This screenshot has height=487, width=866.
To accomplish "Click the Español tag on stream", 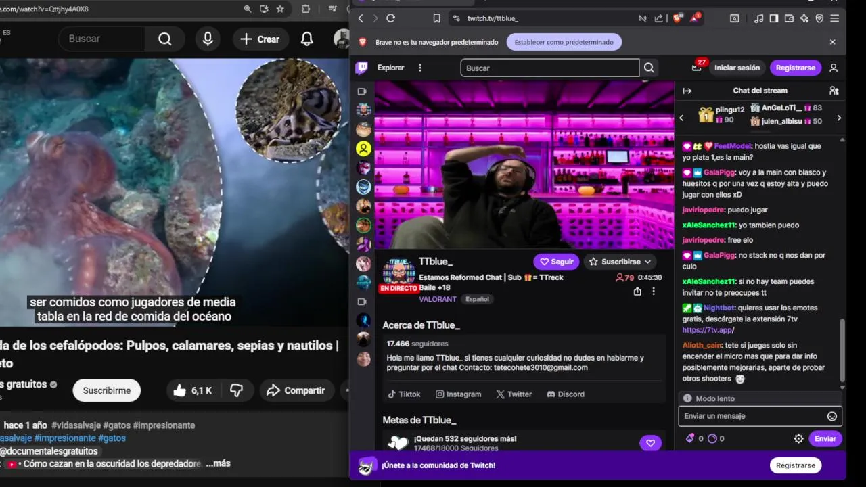I will point(477,299).
